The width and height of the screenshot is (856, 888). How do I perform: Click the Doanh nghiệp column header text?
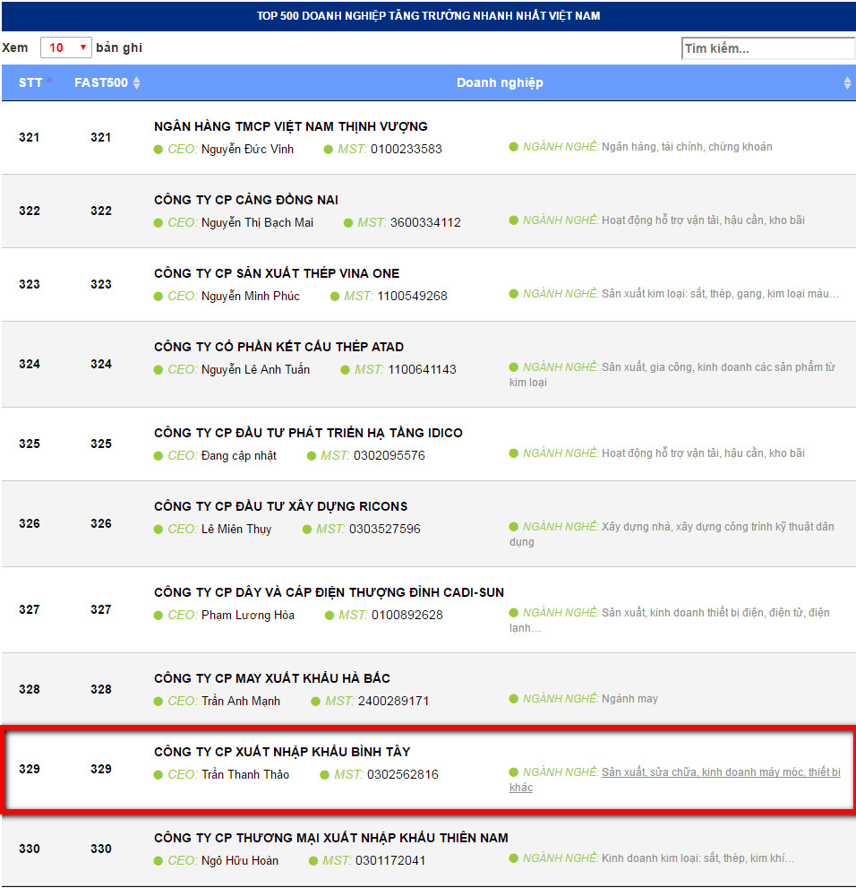pos(500,82)
